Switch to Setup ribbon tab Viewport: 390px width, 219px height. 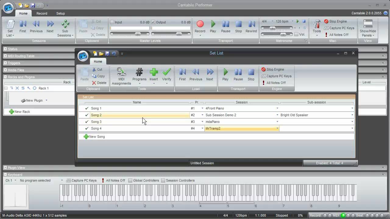(x=61, y=13)
